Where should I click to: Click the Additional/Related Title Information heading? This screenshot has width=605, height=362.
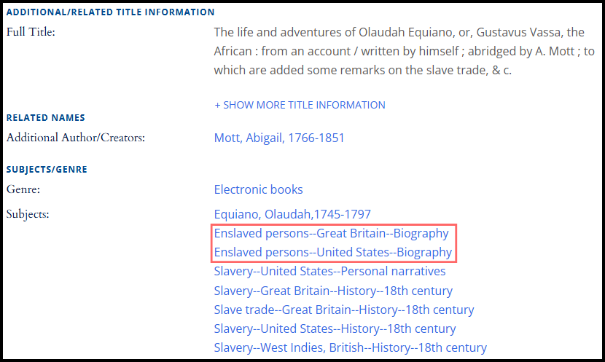tap(110, 12)
